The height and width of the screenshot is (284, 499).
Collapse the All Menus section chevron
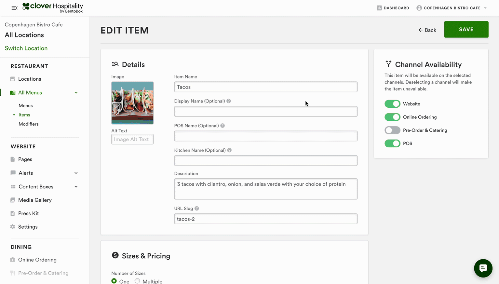tap(76, 93)
